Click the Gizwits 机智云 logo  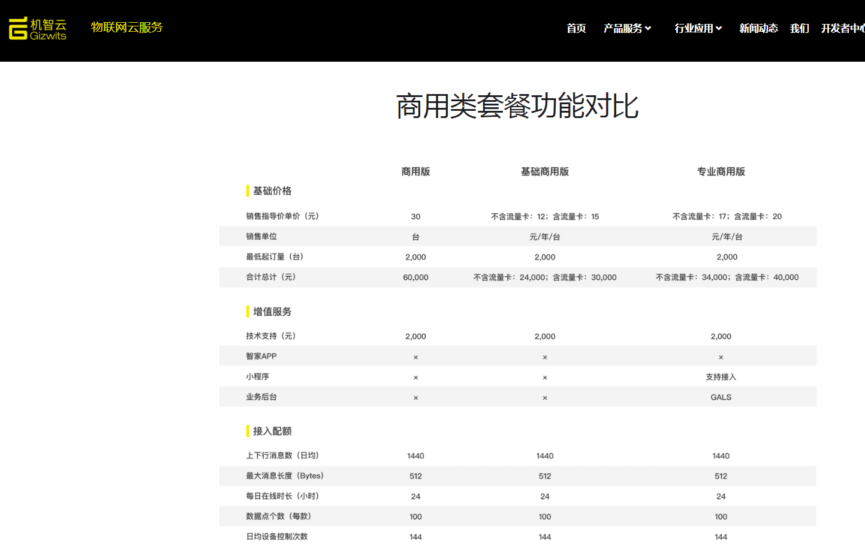point(38,29)
